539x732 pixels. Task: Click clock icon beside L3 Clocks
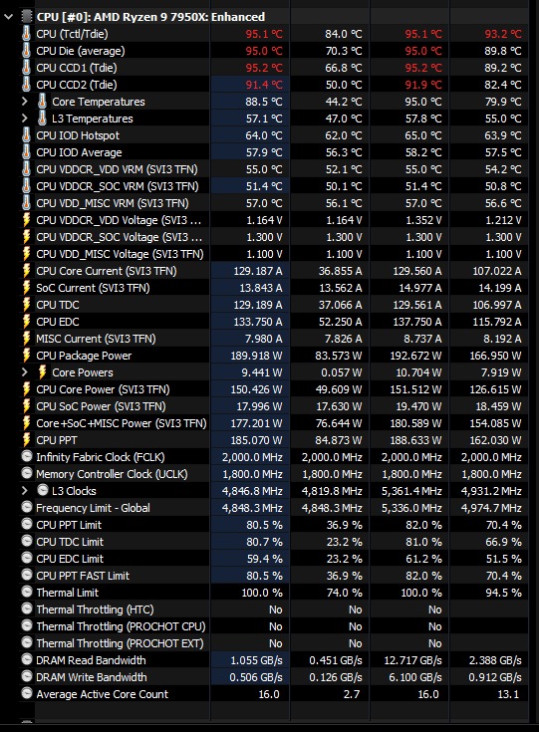pyautogui.click(x=43, y=490)
